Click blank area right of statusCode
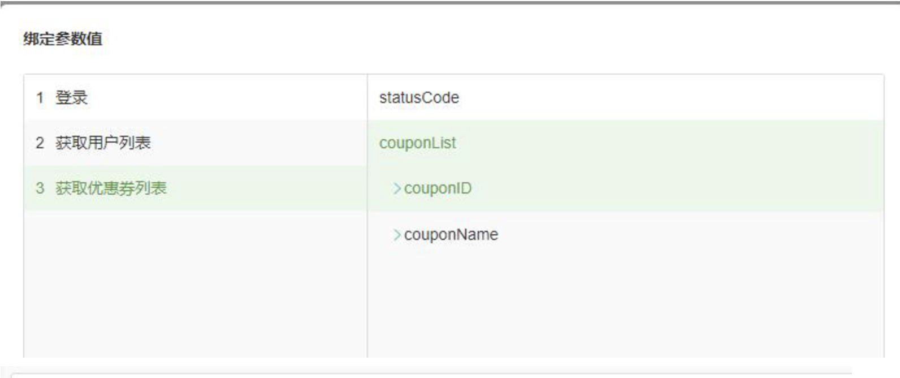 [x=678, y=98]
